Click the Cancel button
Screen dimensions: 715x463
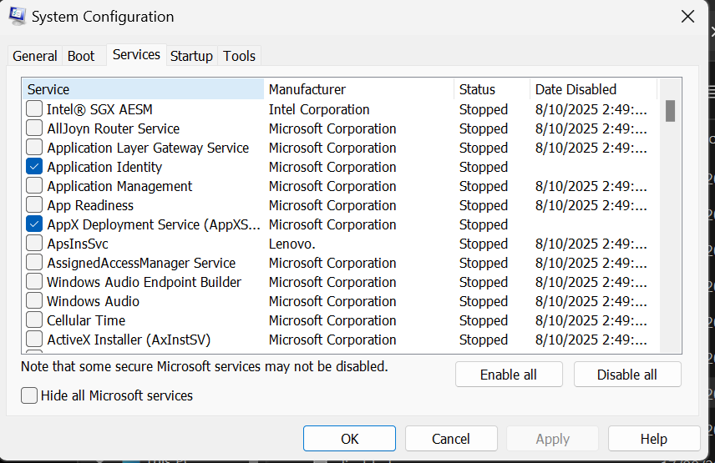451,439
